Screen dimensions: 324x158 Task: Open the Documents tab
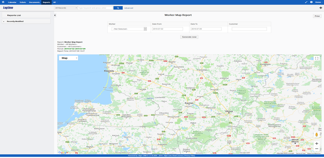coord(34,2)
